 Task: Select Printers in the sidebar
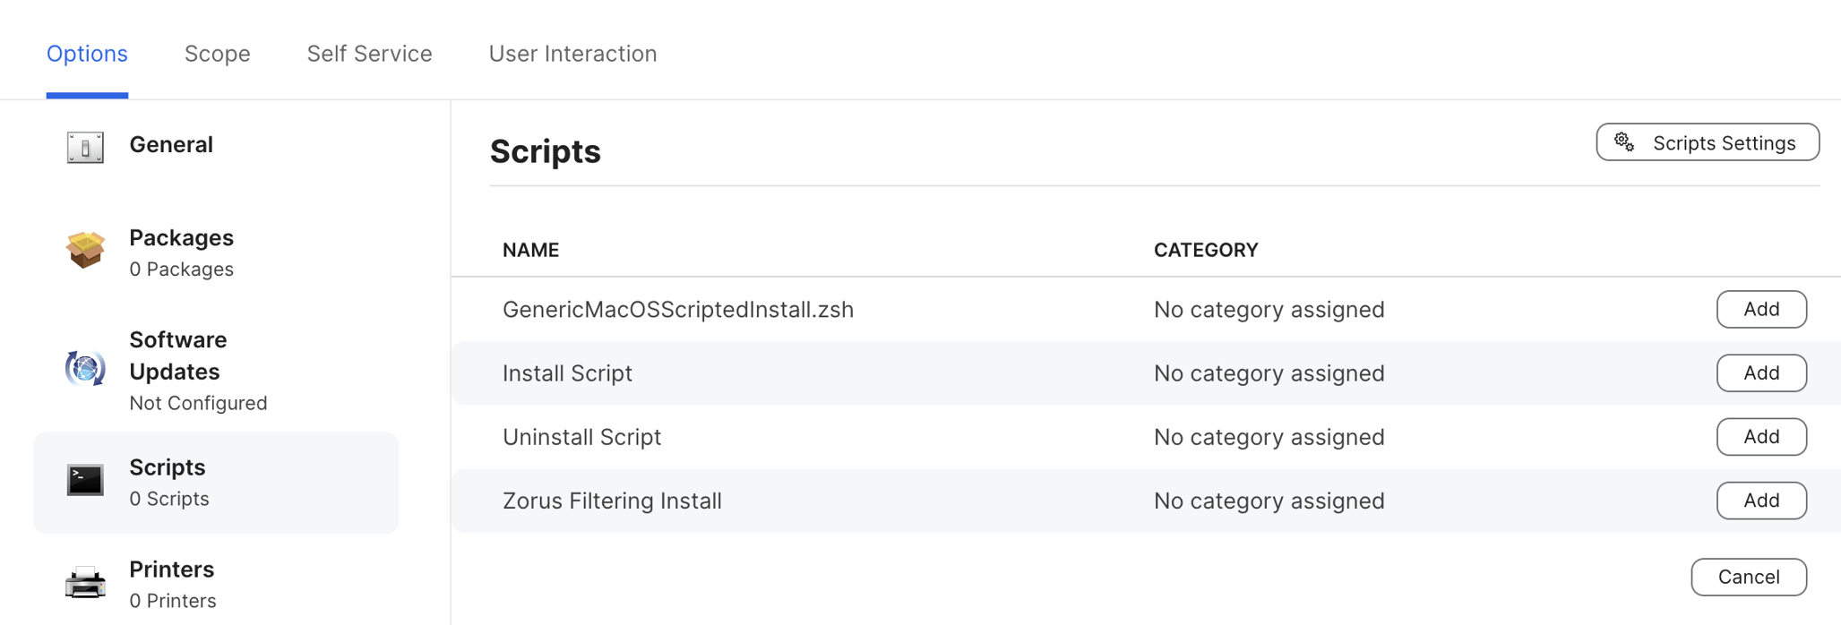[171, 569]
